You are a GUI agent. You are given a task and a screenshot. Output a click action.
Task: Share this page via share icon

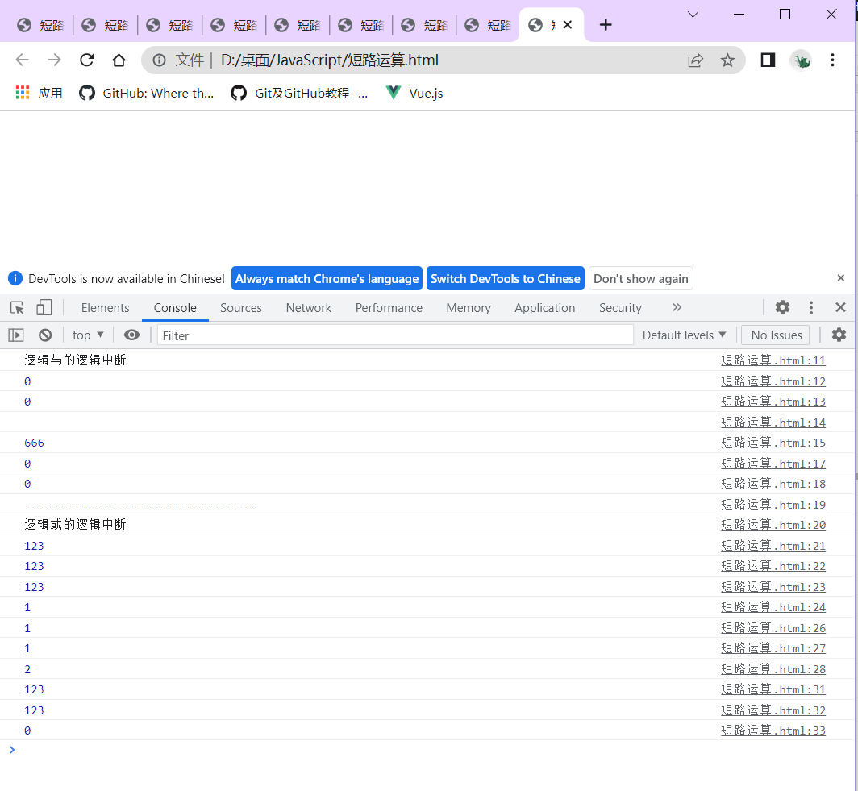tap(695, 60)
